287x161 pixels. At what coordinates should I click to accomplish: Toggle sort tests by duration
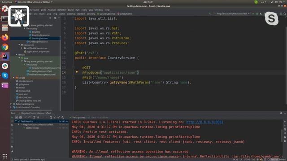(30, 117)
